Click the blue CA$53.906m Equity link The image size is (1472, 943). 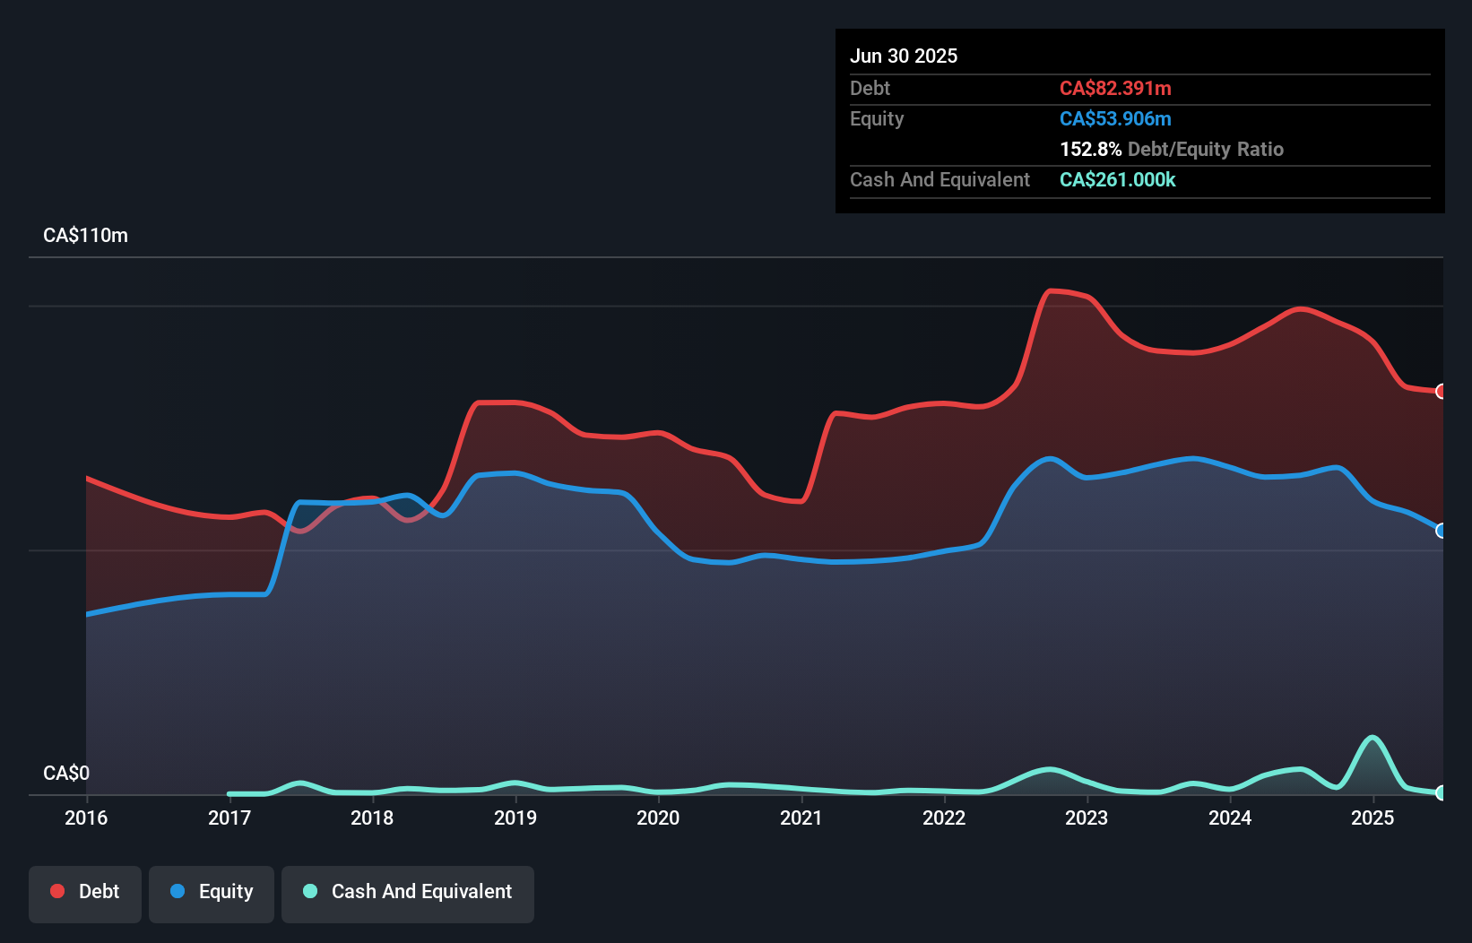[1114, 118]
